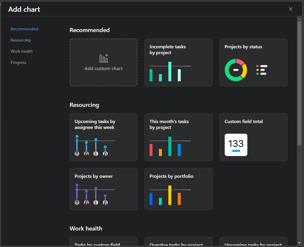Viewport: 304px width, 247px height.
Task: Click the Projects by status legend list
Action: coord(262,70)
